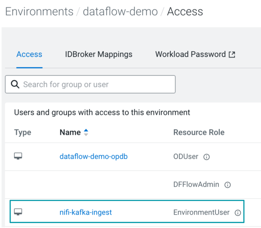Click the info icon next to DFFlowAdmin
Screen dimensions: 261x228
pyautogui.click(x=228, y=185)
